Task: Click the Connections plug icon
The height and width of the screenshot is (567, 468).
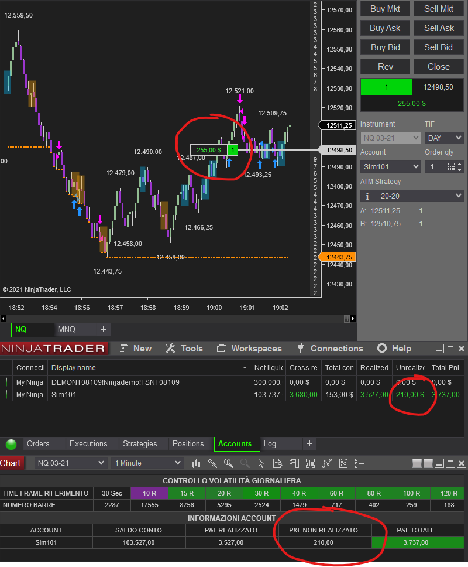Action: (x=301, y=349)
